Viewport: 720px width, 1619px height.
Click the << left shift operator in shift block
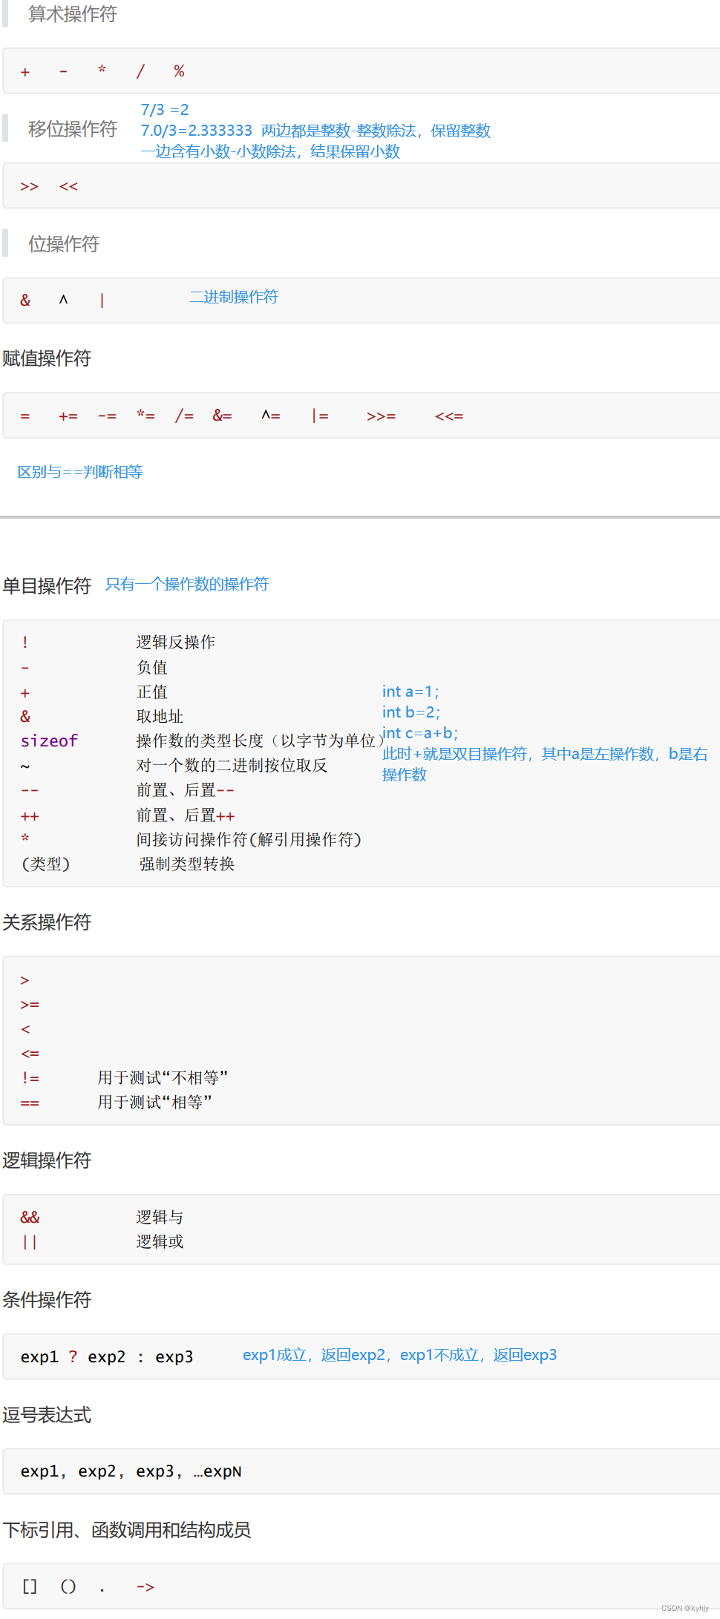click(68, 186)
